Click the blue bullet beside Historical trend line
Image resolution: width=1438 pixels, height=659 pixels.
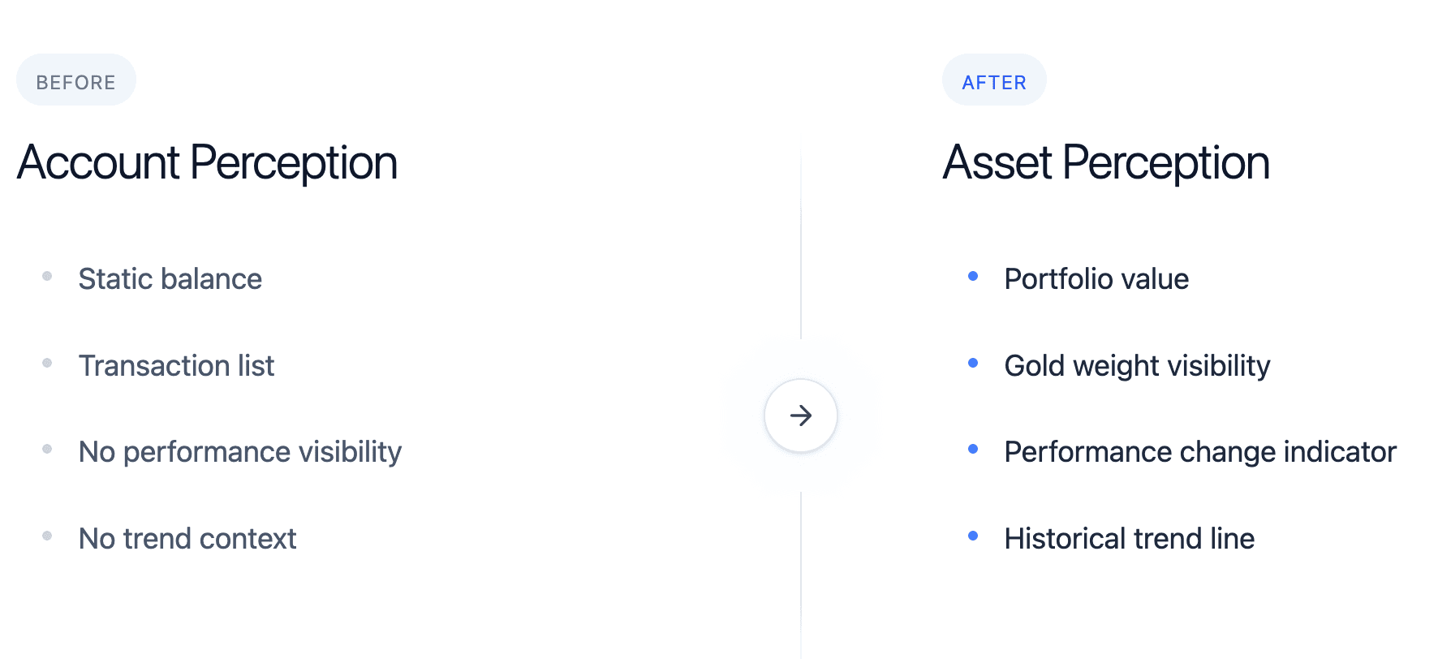click(973, 536)
